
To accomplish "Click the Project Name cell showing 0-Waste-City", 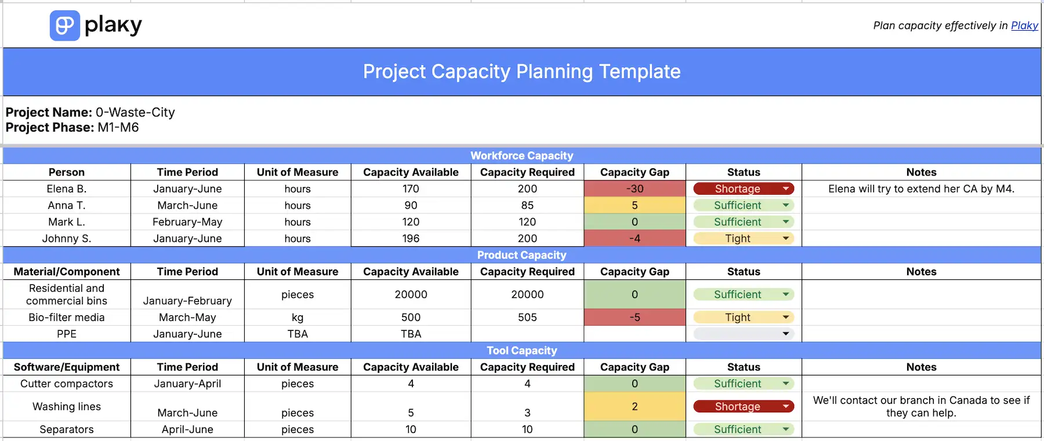I will pos(136,112).
